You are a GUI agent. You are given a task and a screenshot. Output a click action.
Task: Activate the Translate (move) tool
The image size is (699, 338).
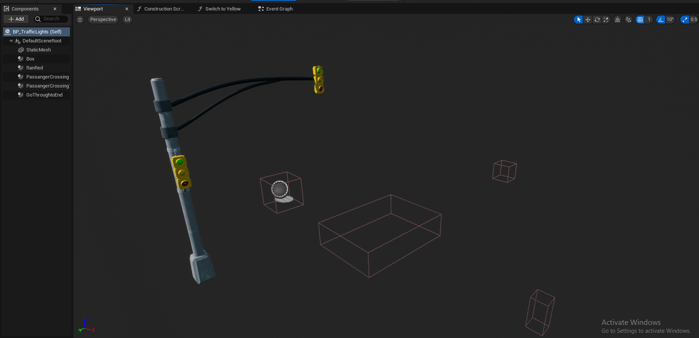click(x=588, y=20)
